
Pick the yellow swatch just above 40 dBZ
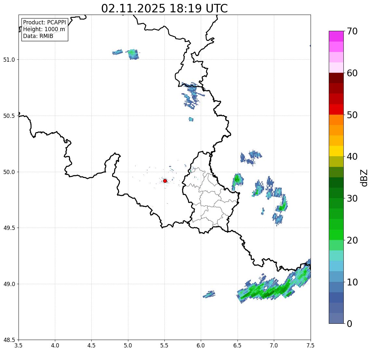point(336,151)
